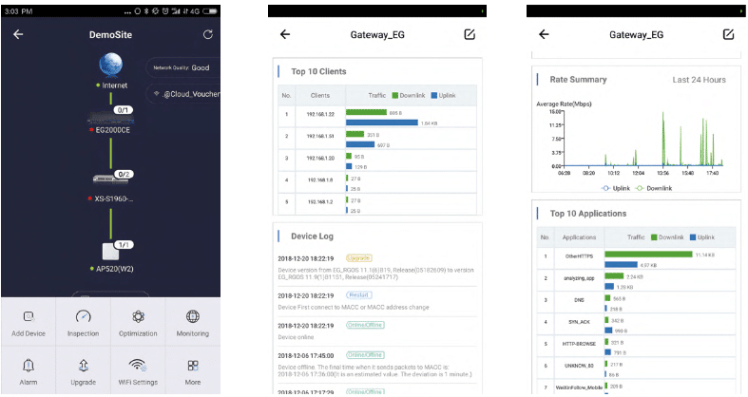Toggle Downlink legend in Top 10 Applications
This screenshot has width=748, height=397.
667,237
